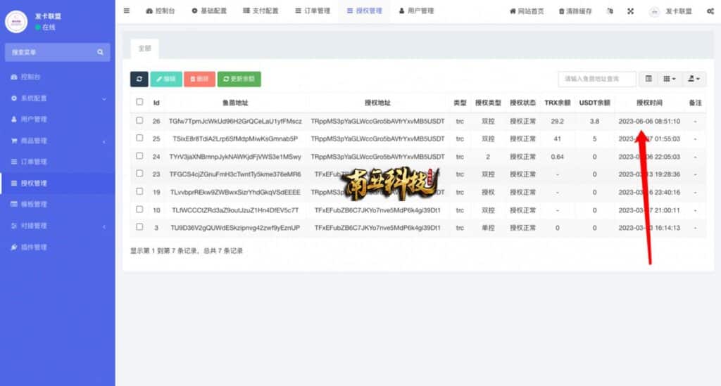The image size is (721, 386).
Task: Click the cart icon beside 商品管理
Action: 14,141
